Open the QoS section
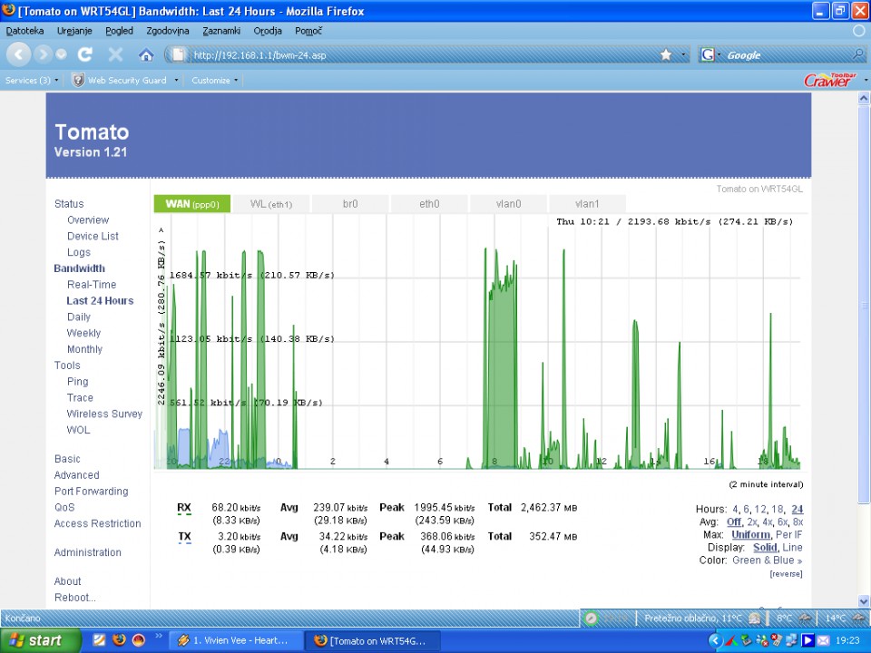The width and height of the screenshot is (871, 653). coord(64,508)
